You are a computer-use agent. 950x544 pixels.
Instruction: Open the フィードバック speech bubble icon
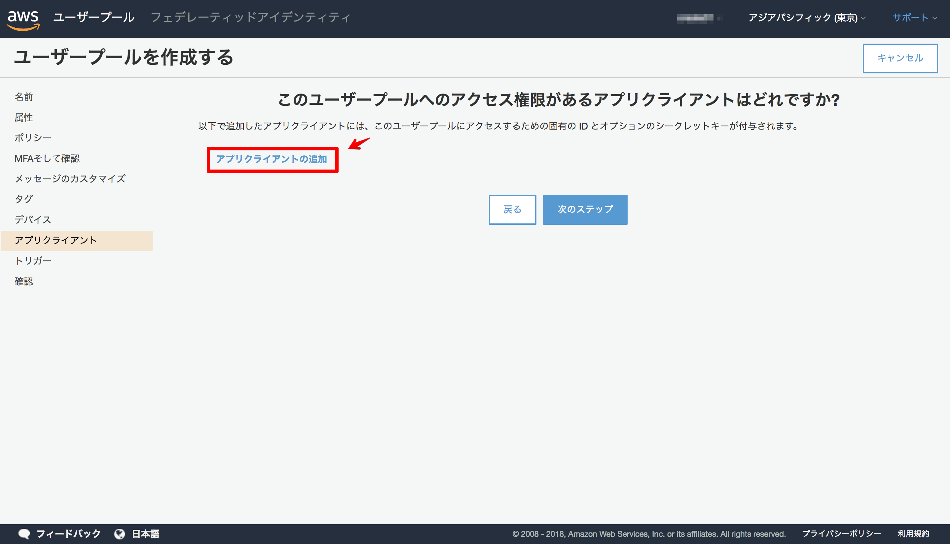point(25,533)
